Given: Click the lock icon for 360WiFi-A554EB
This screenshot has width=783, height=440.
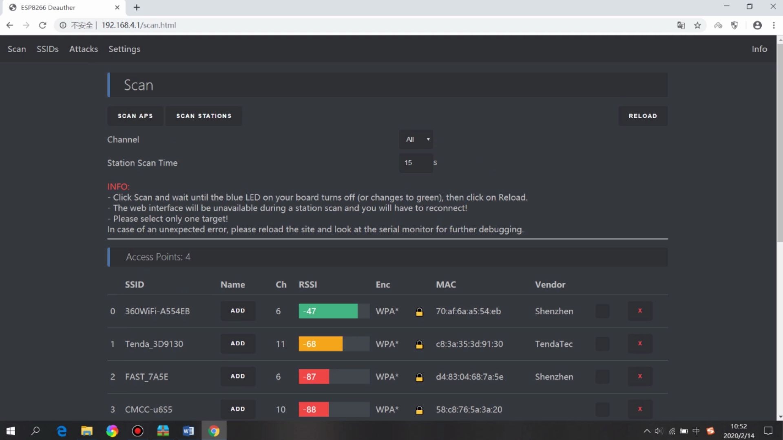Looking at the screenshot, I should (419, 312).
